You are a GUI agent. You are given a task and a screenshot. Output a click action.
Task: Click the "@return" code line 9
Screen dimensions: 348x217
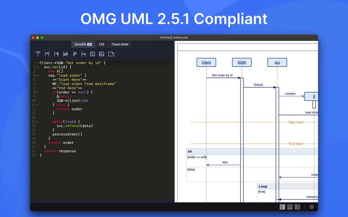pos(64,96)
